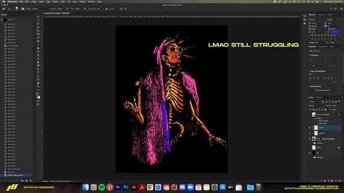Click the purple text color swatch
344x193 pixels.
[x=335, y=32]
